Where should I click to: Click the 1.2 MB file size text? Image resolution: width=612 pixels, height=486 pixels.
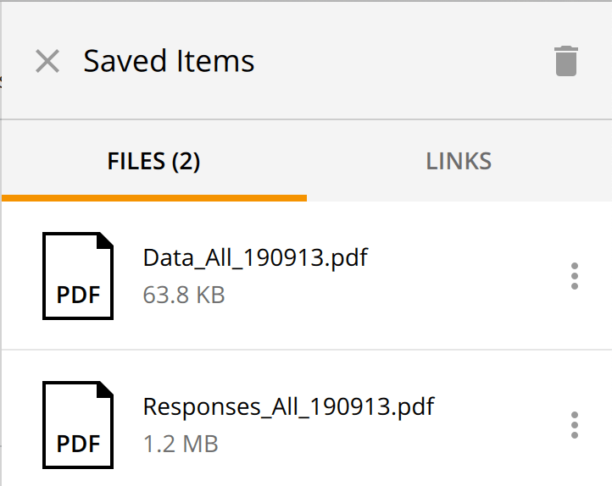(x=181, y=444)
